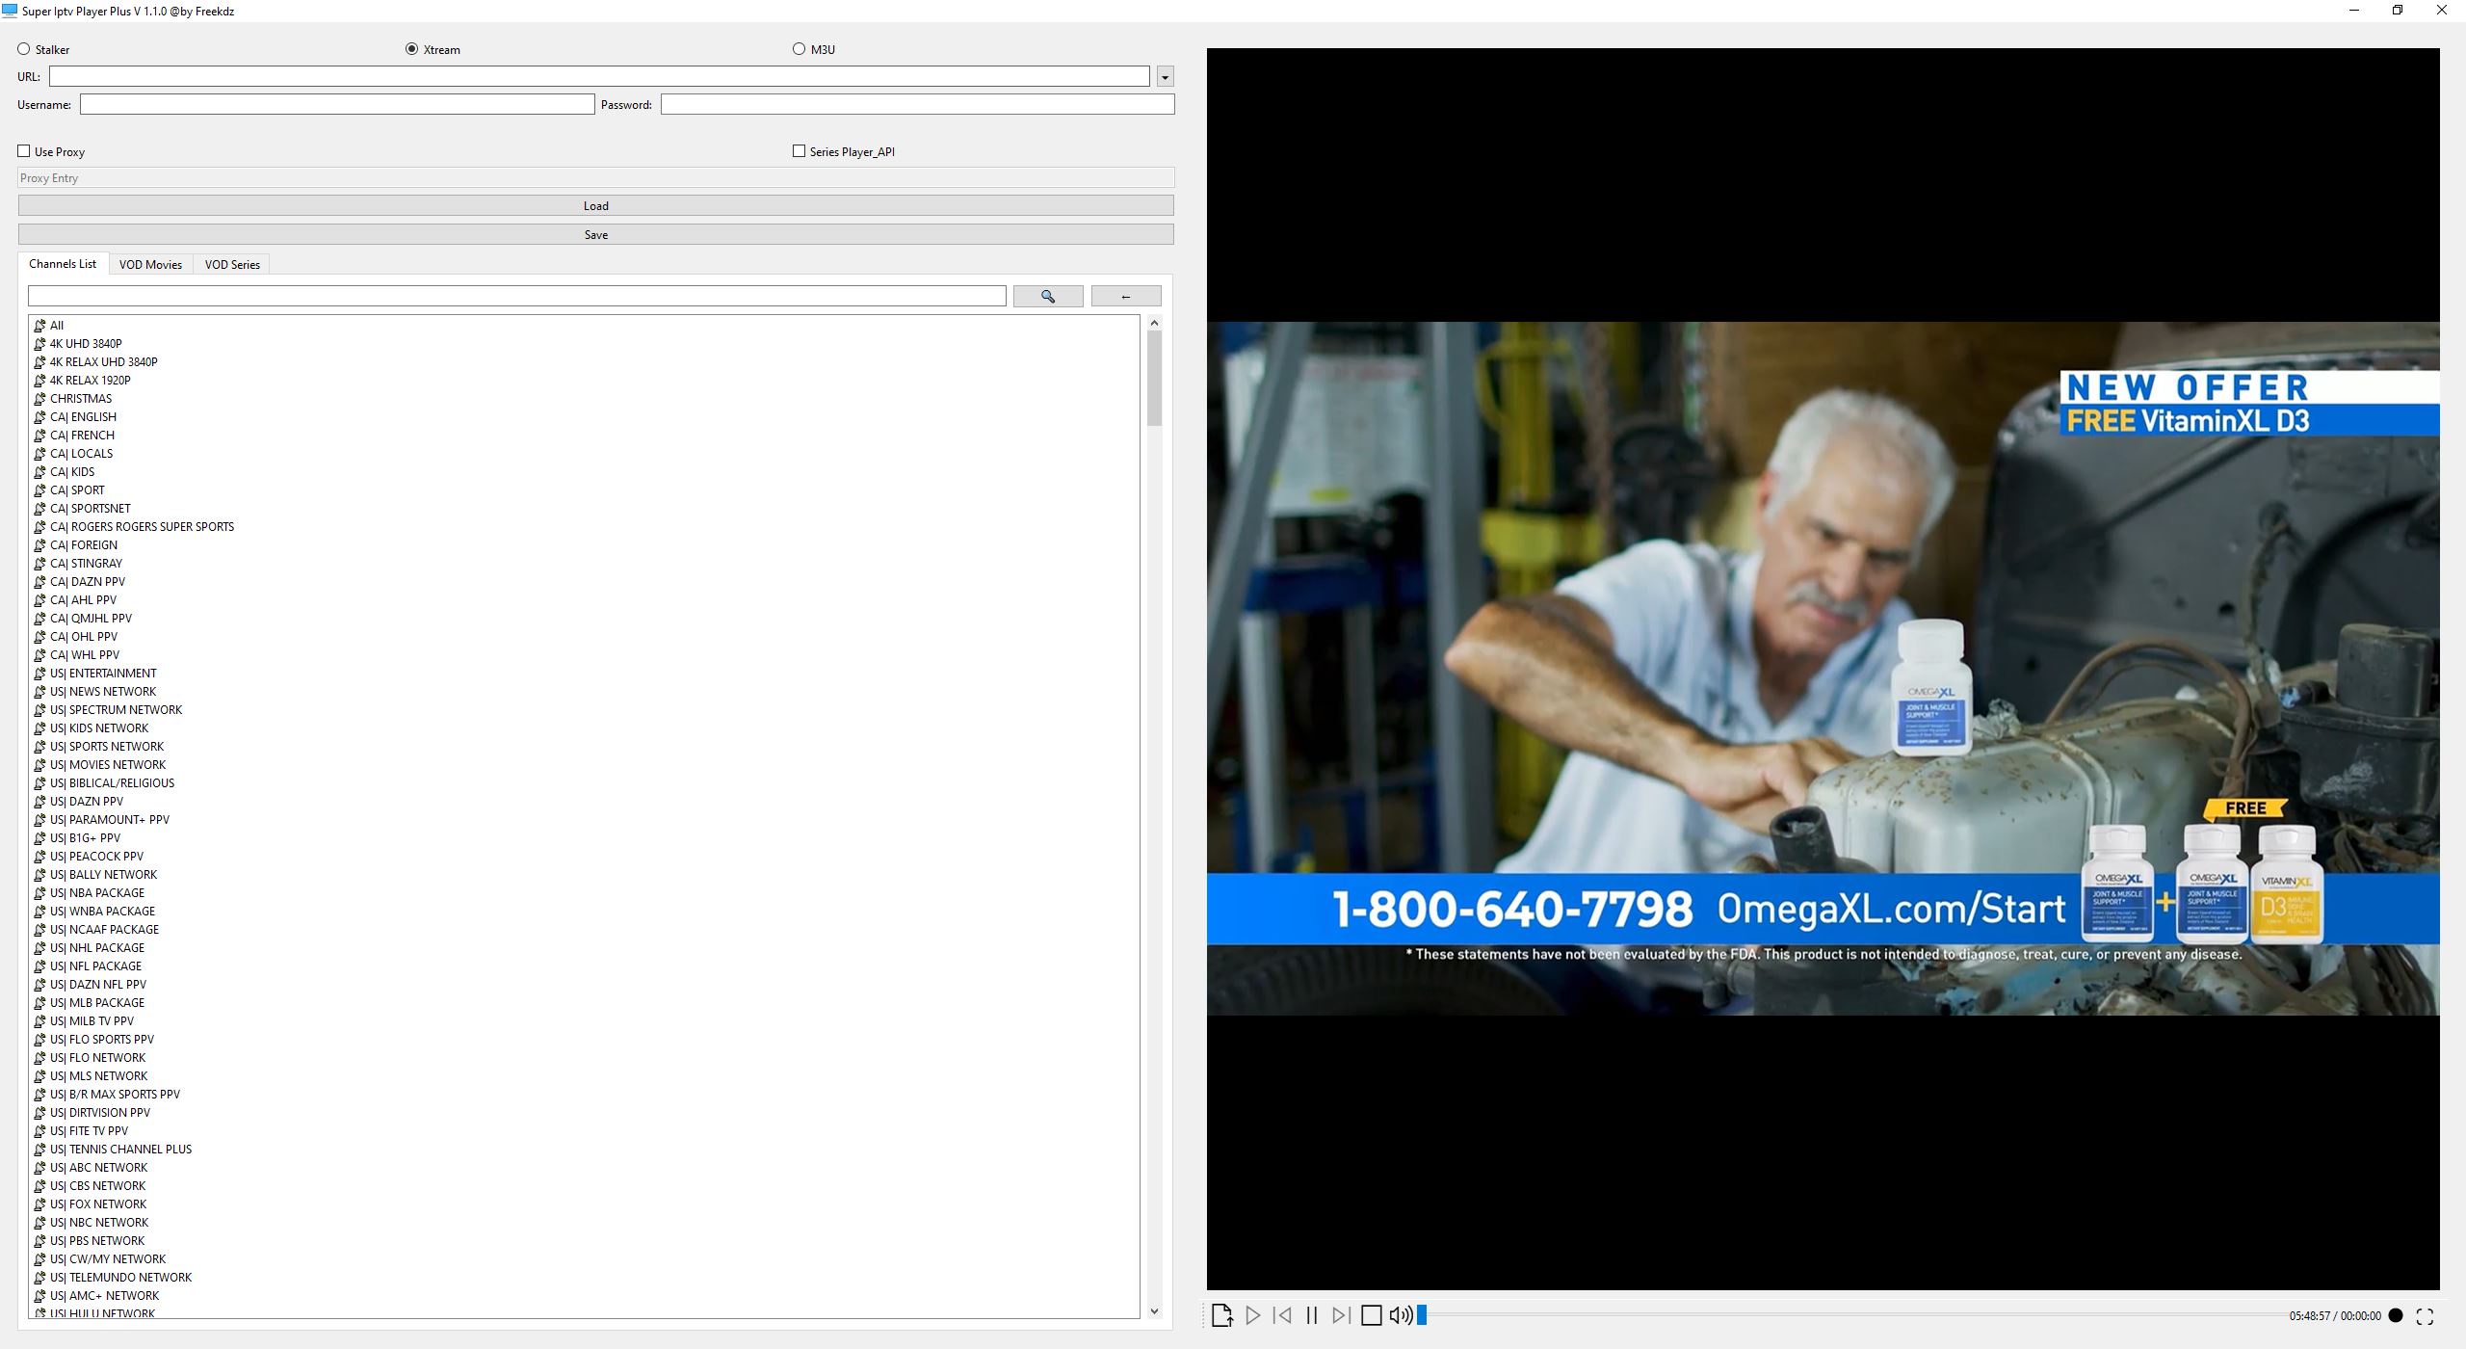Image resolution: width=2466 pixels, height=1349 pixels.
Task: Click the Load button
Action: click(x=595, y=205)
